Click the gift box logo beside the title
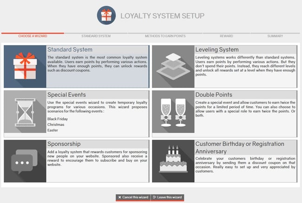The width and height of the screenshot is (302, 203). 106,15
